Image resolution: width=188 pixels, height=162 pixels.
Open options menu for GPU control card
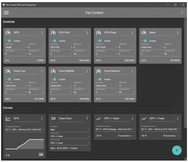pyautogui.click(x=42, y=33)
